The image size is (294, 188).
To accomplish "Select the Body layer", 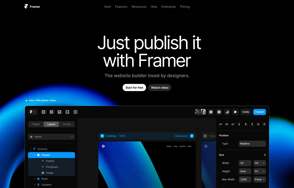I will (51, 179).
